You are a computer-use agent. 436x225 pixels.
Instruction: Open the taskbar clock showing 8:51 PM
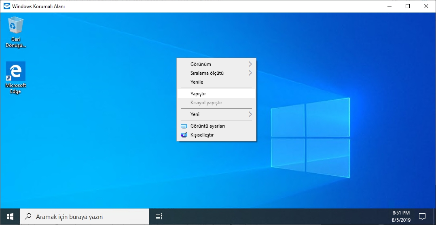(x=401, y=213)
